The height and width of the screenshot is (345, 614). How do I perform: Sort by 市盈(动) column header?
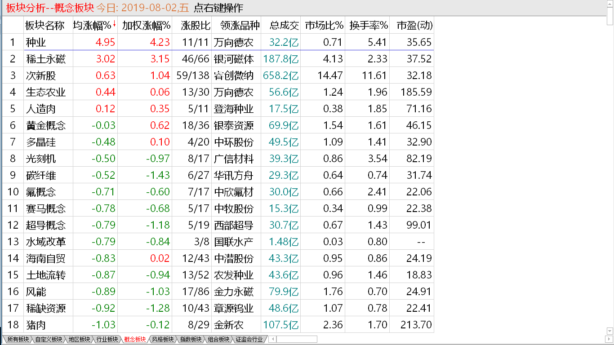point(414,26)
